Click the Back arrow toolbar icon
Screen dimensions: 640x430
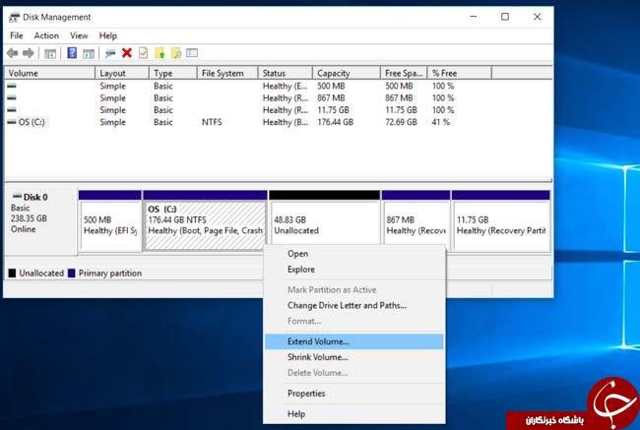(x=13, y=53)
